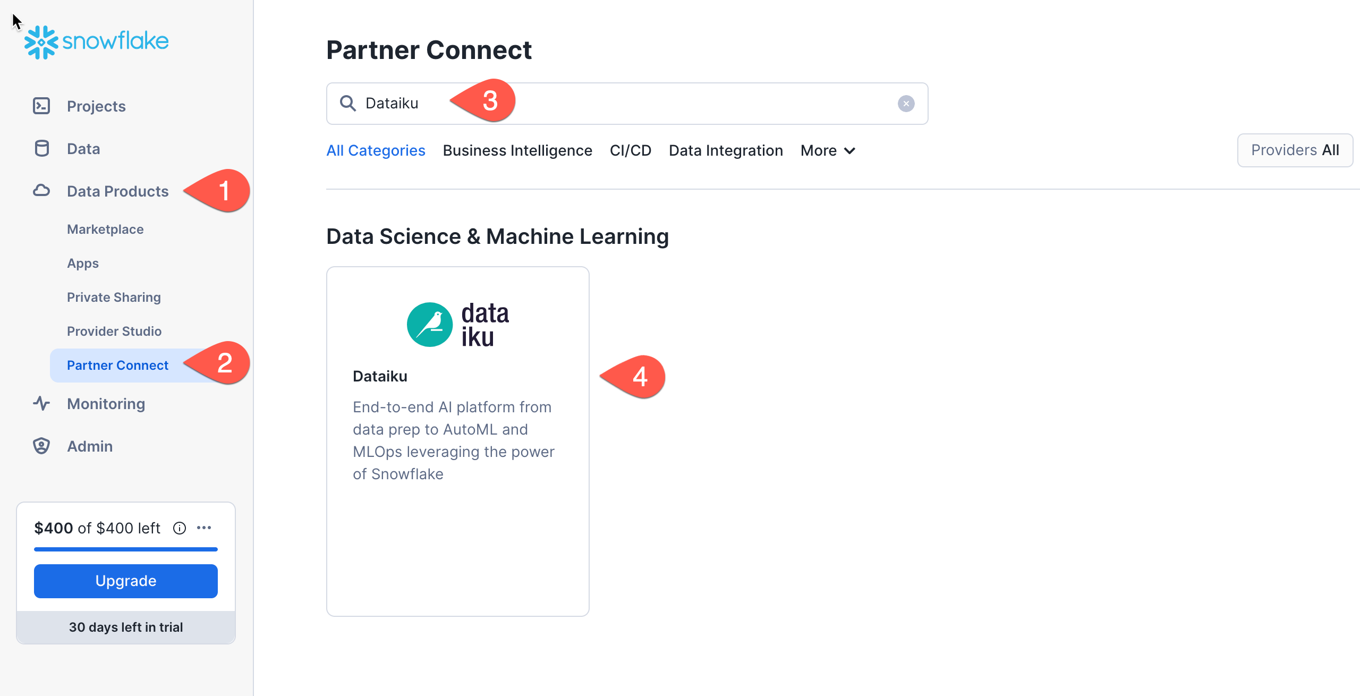Open the Dataiku partner card

457,441
